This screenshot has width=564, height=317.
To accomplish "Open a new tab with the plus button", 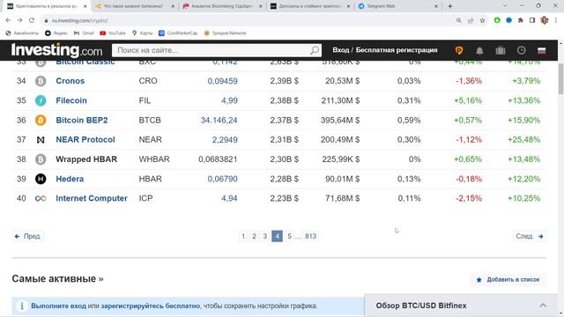I will (450, 6).
